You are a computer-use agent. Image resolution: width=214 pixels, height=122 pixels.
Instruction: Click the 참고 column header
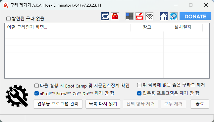tap(147, 27)
